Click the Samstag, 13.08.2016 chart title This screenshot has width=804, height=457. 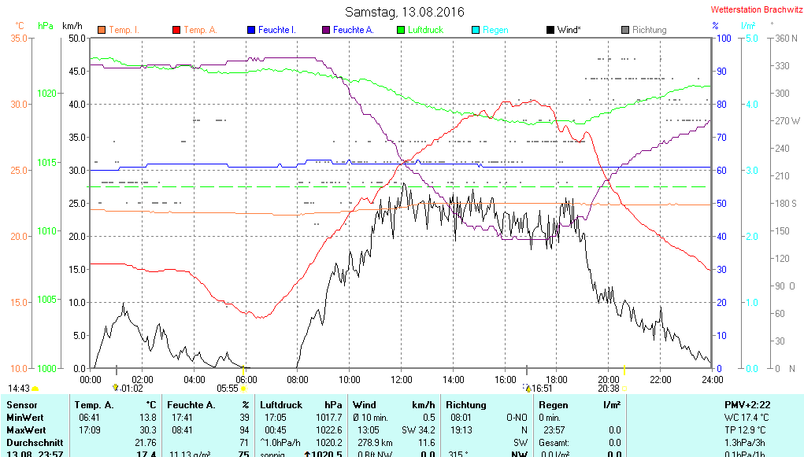[x=405, y=12]
